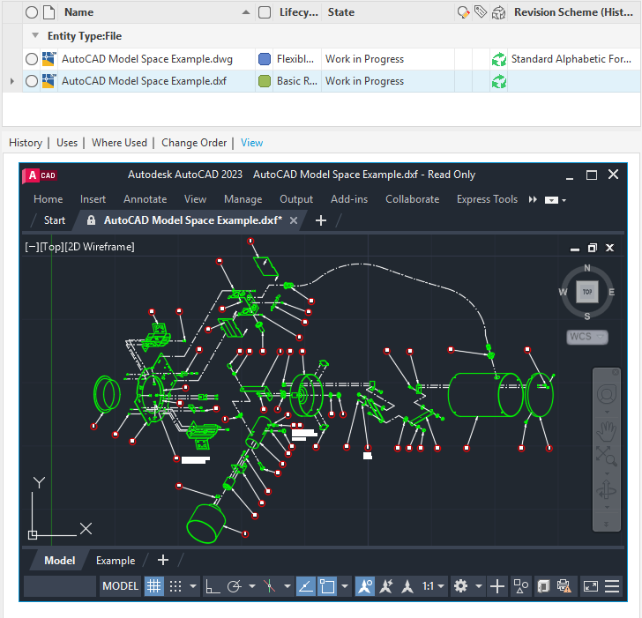Click the MODEL space button
The width and height of the screenshot is (642, 618).
[120, 586]
